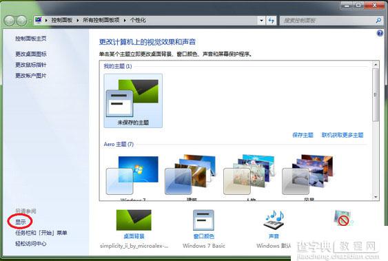Screen dimensions: 388x261
Task: Click the theme list scrollbar up arrow
Action: coord(376,65)
